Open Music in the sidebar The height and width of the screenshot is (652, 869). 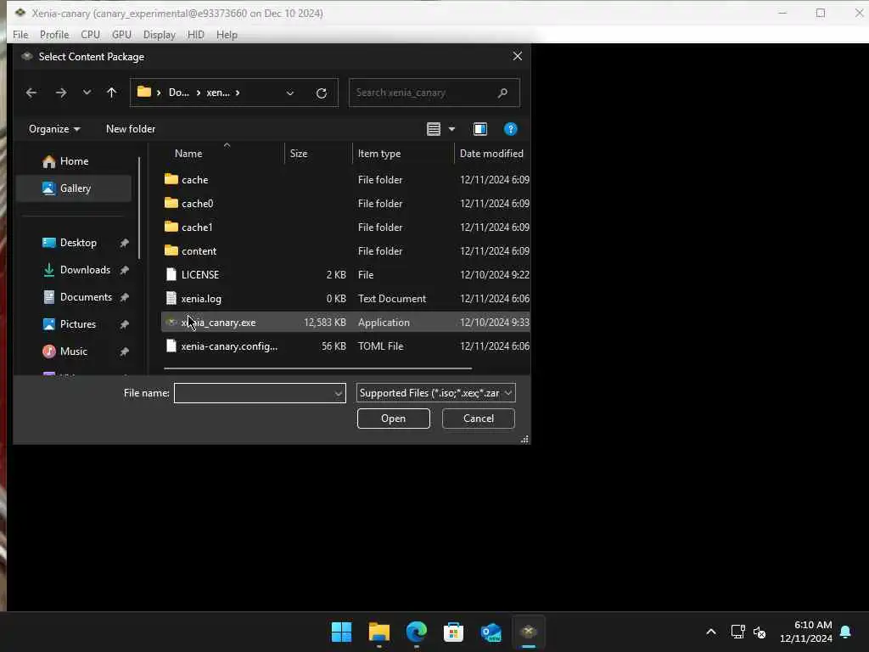pyautogui.click(x=73, y=351)
